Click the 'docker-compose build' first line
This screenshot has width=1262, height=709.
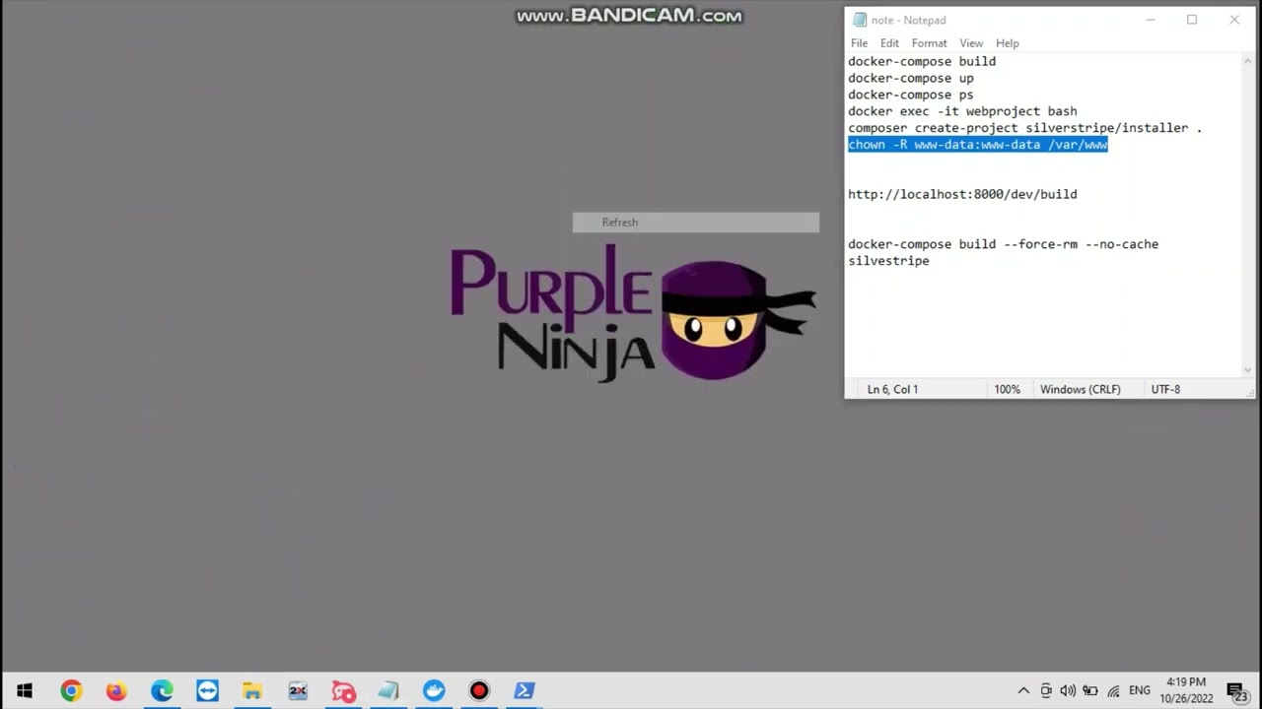pos(922,61)
